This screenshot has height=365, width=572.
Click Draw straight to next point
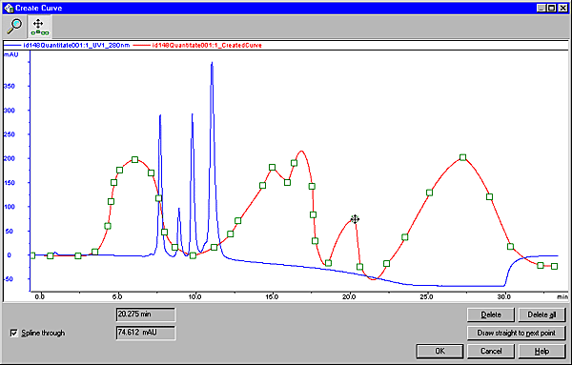pyautogui.click(x=516, y=333)
